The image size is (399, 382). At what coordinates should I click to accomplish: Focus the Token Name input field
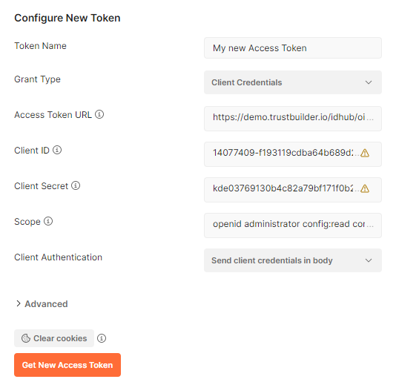(293, 48)
